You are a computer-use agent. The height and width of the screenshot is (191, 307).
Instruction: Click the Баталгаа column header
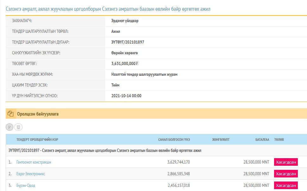click(x=262, y=140)
